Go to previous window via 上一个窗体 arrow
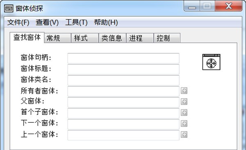This screenshot has width=246, height=150. (184, 134)
